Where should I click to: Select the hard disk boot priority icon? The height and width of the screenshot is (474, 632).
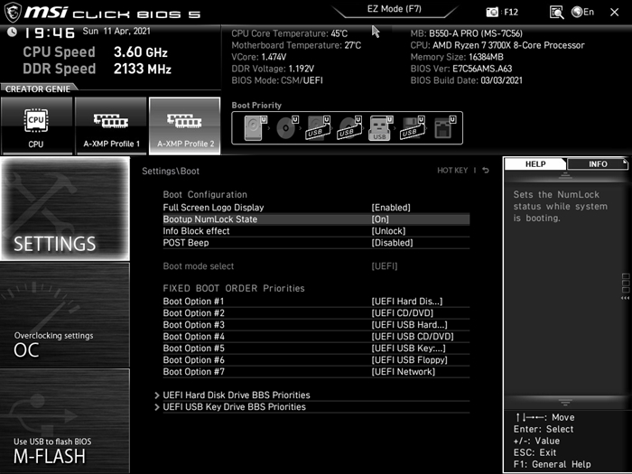[x=256, y=128]
